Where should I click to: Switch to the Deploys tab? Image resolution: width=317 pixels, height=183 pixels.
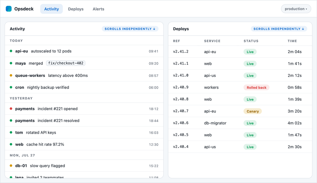tap(76, 9)
